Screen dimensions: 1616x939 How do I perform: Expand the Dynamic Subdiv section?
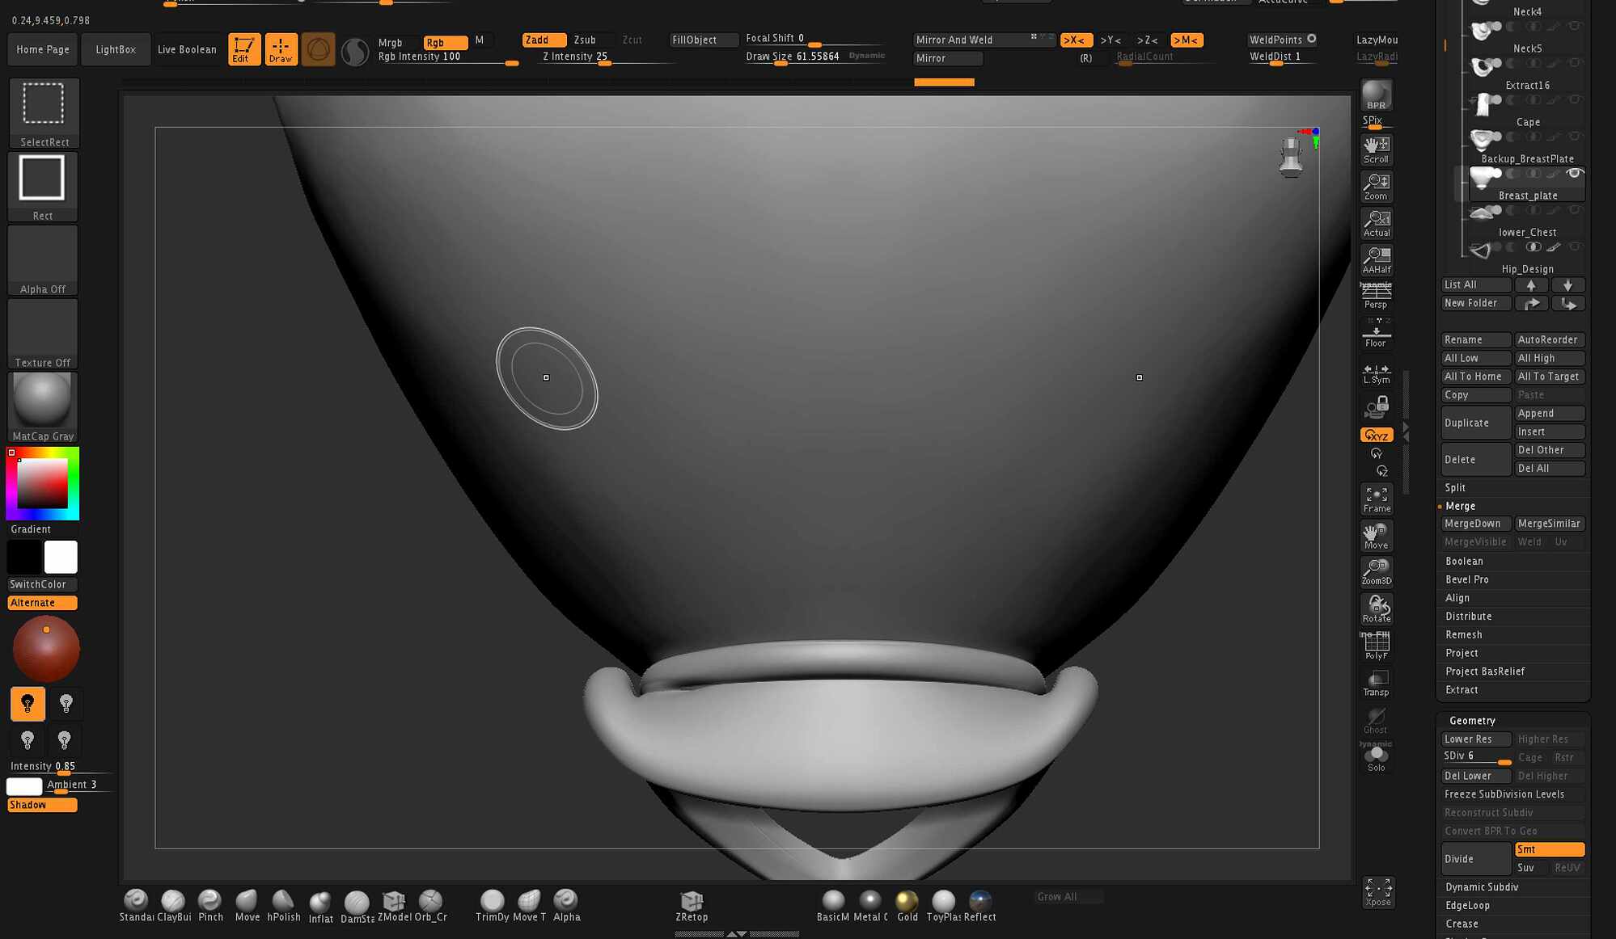coord(1483,886)
